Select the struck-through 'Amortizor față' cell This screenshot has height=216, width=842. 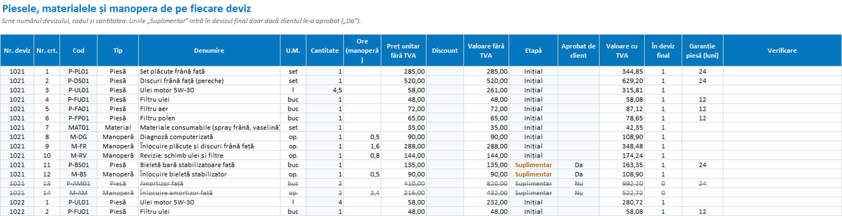pyautogui.click(x=209, y=183)
